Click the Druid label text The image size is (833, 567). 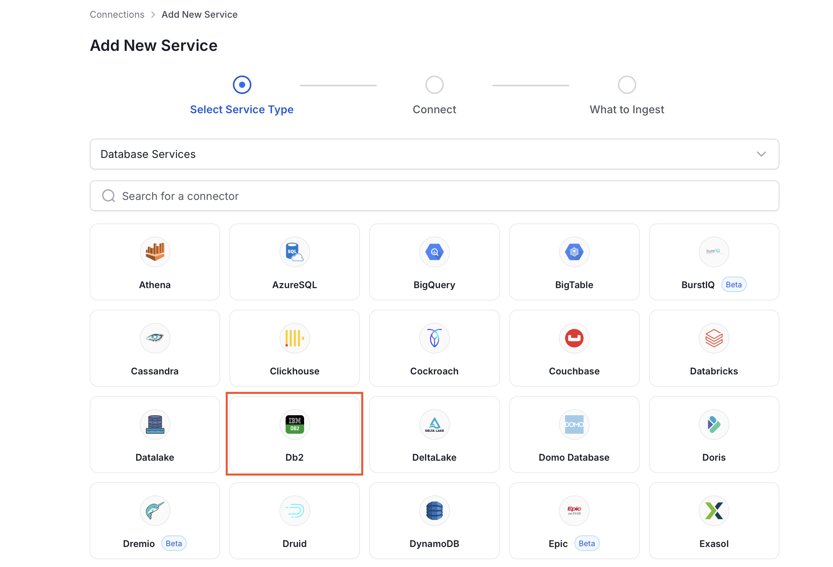(294, 544)
